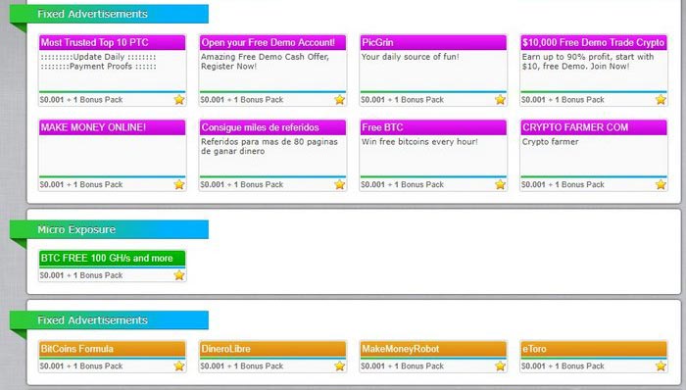The image size is (686, 390).
Task: Click the star on BitCoins Formula ad
Action: click(179, 366)
